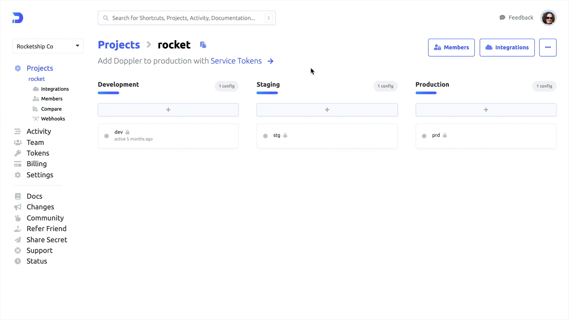The image size is (569, 320).
Task: Open Share Secret in the sidebar
Action: [x=47, y=240]
